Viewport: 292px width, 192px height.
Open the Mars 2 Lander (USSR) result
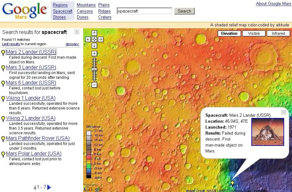[31, 52]
